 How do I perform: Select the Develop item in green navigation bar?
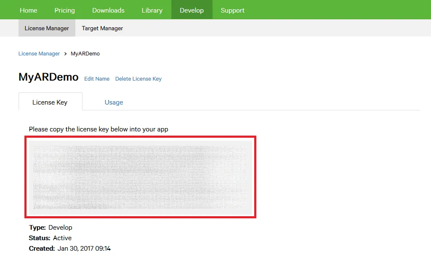(192, 10)
